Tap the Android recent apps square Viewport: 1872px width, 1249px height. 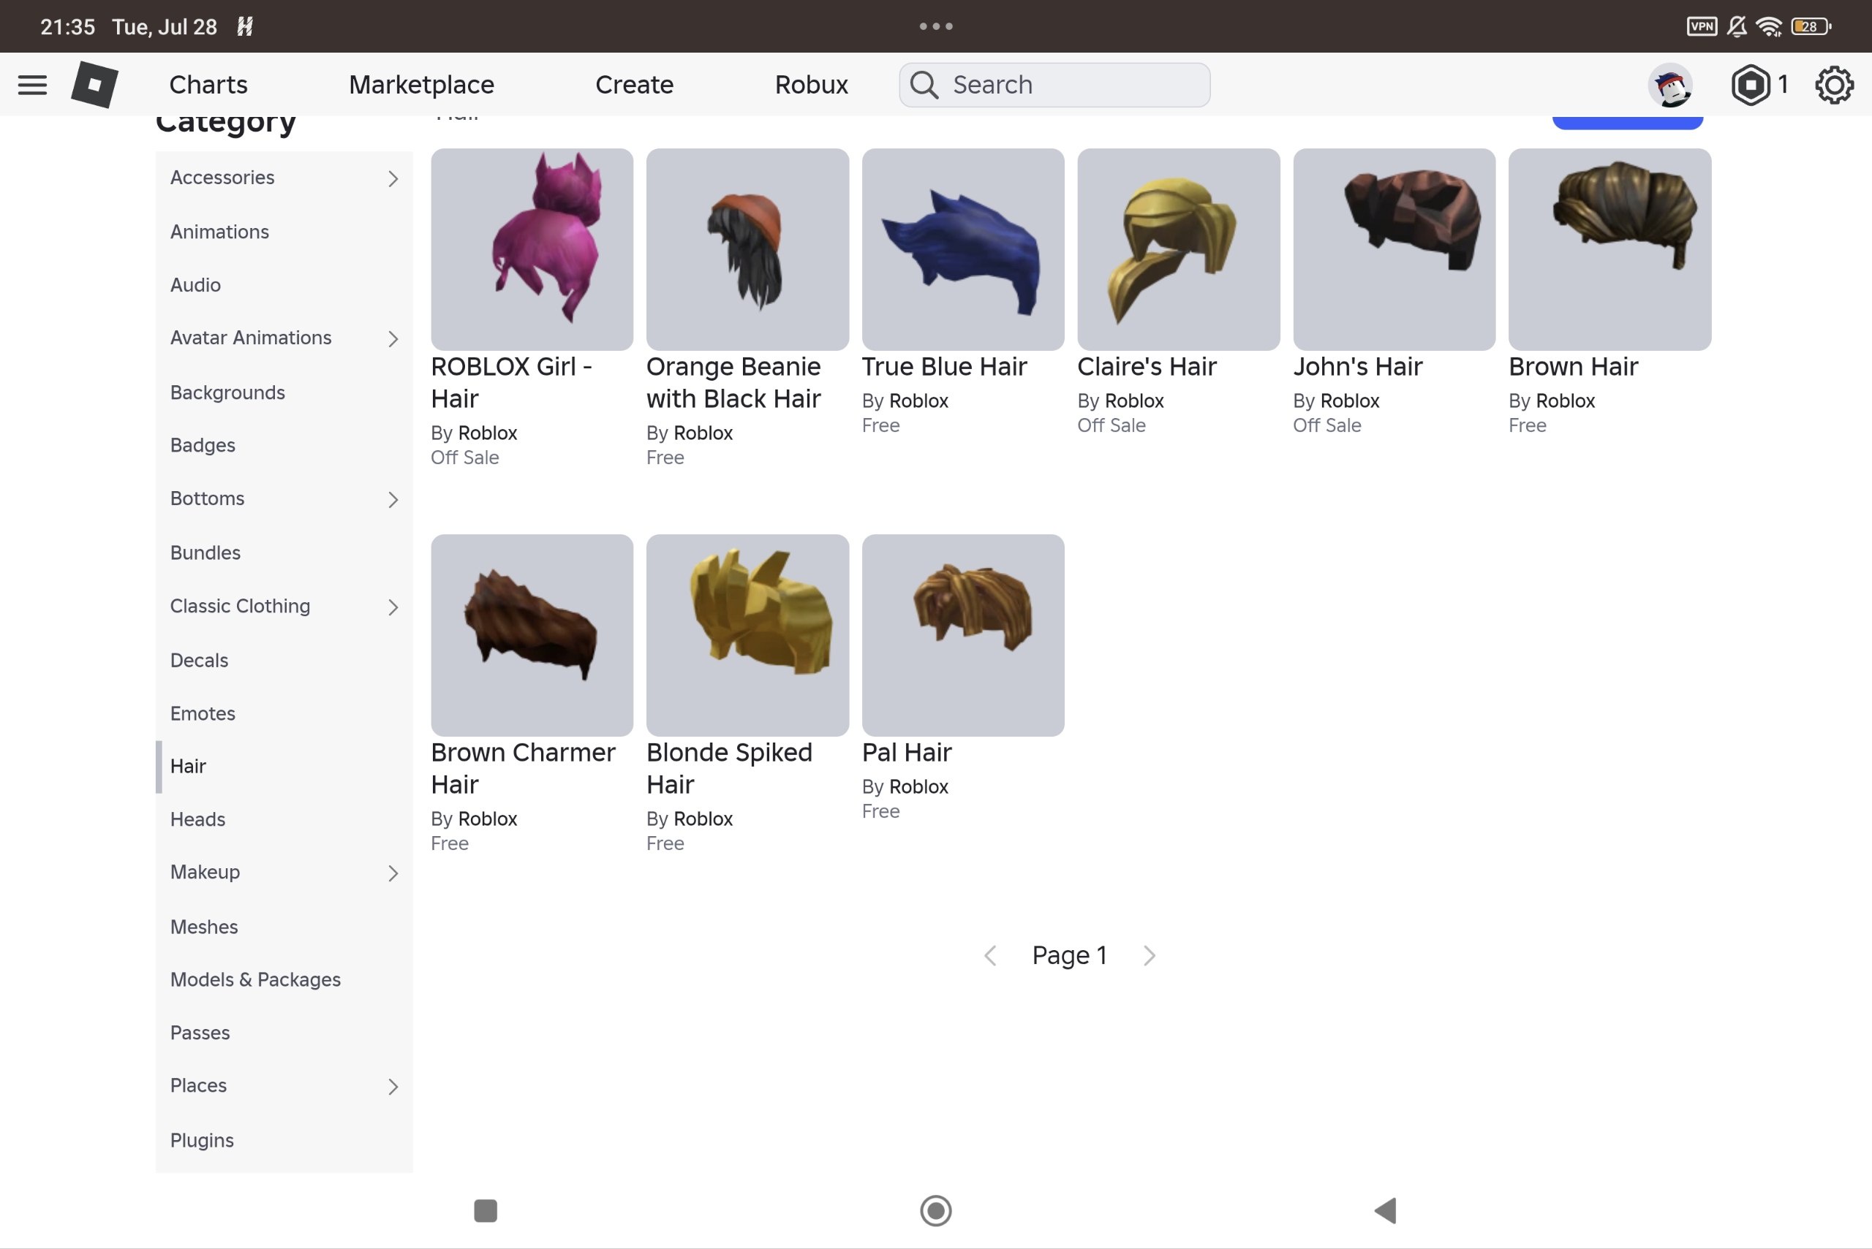pyautogui.click(x=486, y=1210)
